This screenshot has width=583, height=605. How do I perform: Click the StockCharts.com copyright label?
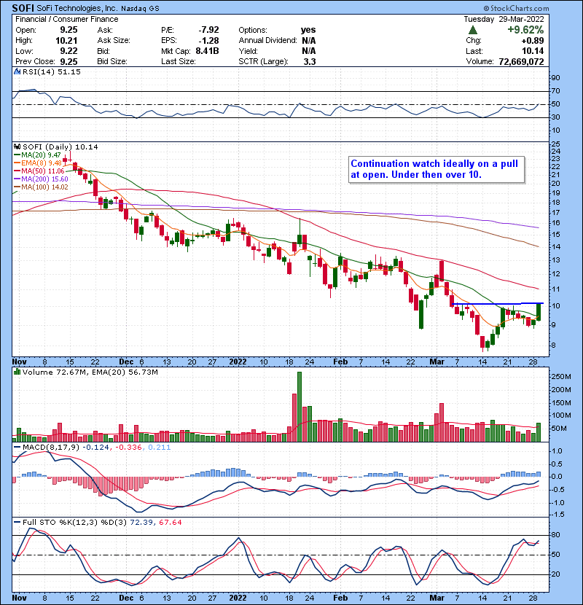click(x=516, y=8)
